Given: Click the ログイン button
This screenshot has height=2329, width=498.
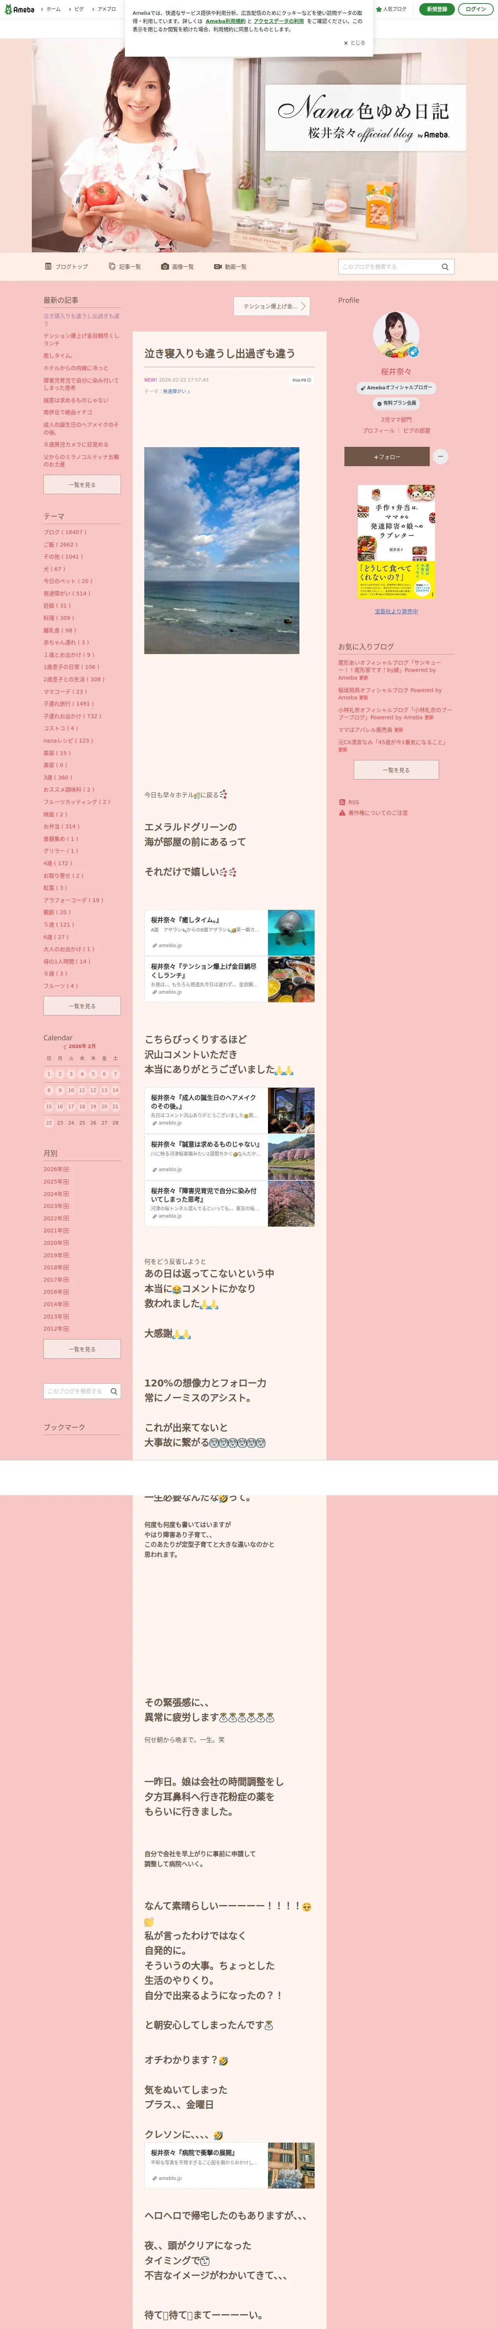Looking at the screenshot, I should (x=476, y=9).
